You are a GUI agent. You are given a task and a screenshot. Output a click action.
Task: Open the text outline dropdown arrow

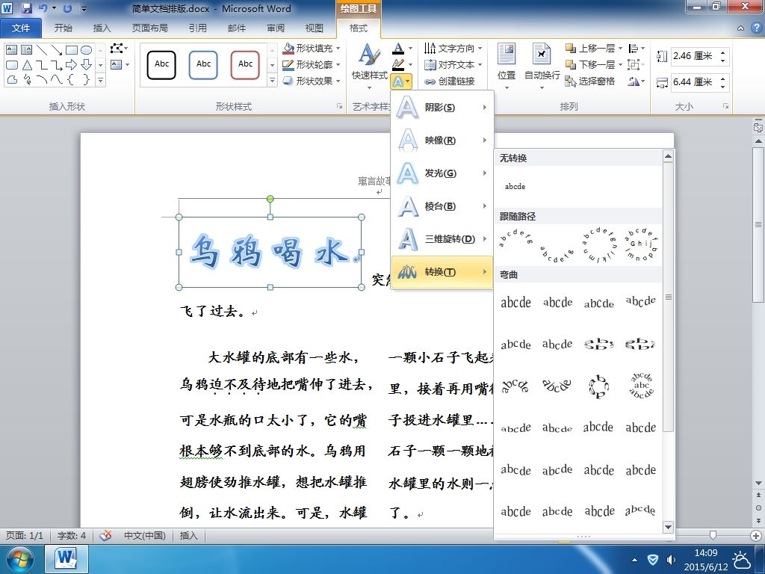[x=410, y=64]
